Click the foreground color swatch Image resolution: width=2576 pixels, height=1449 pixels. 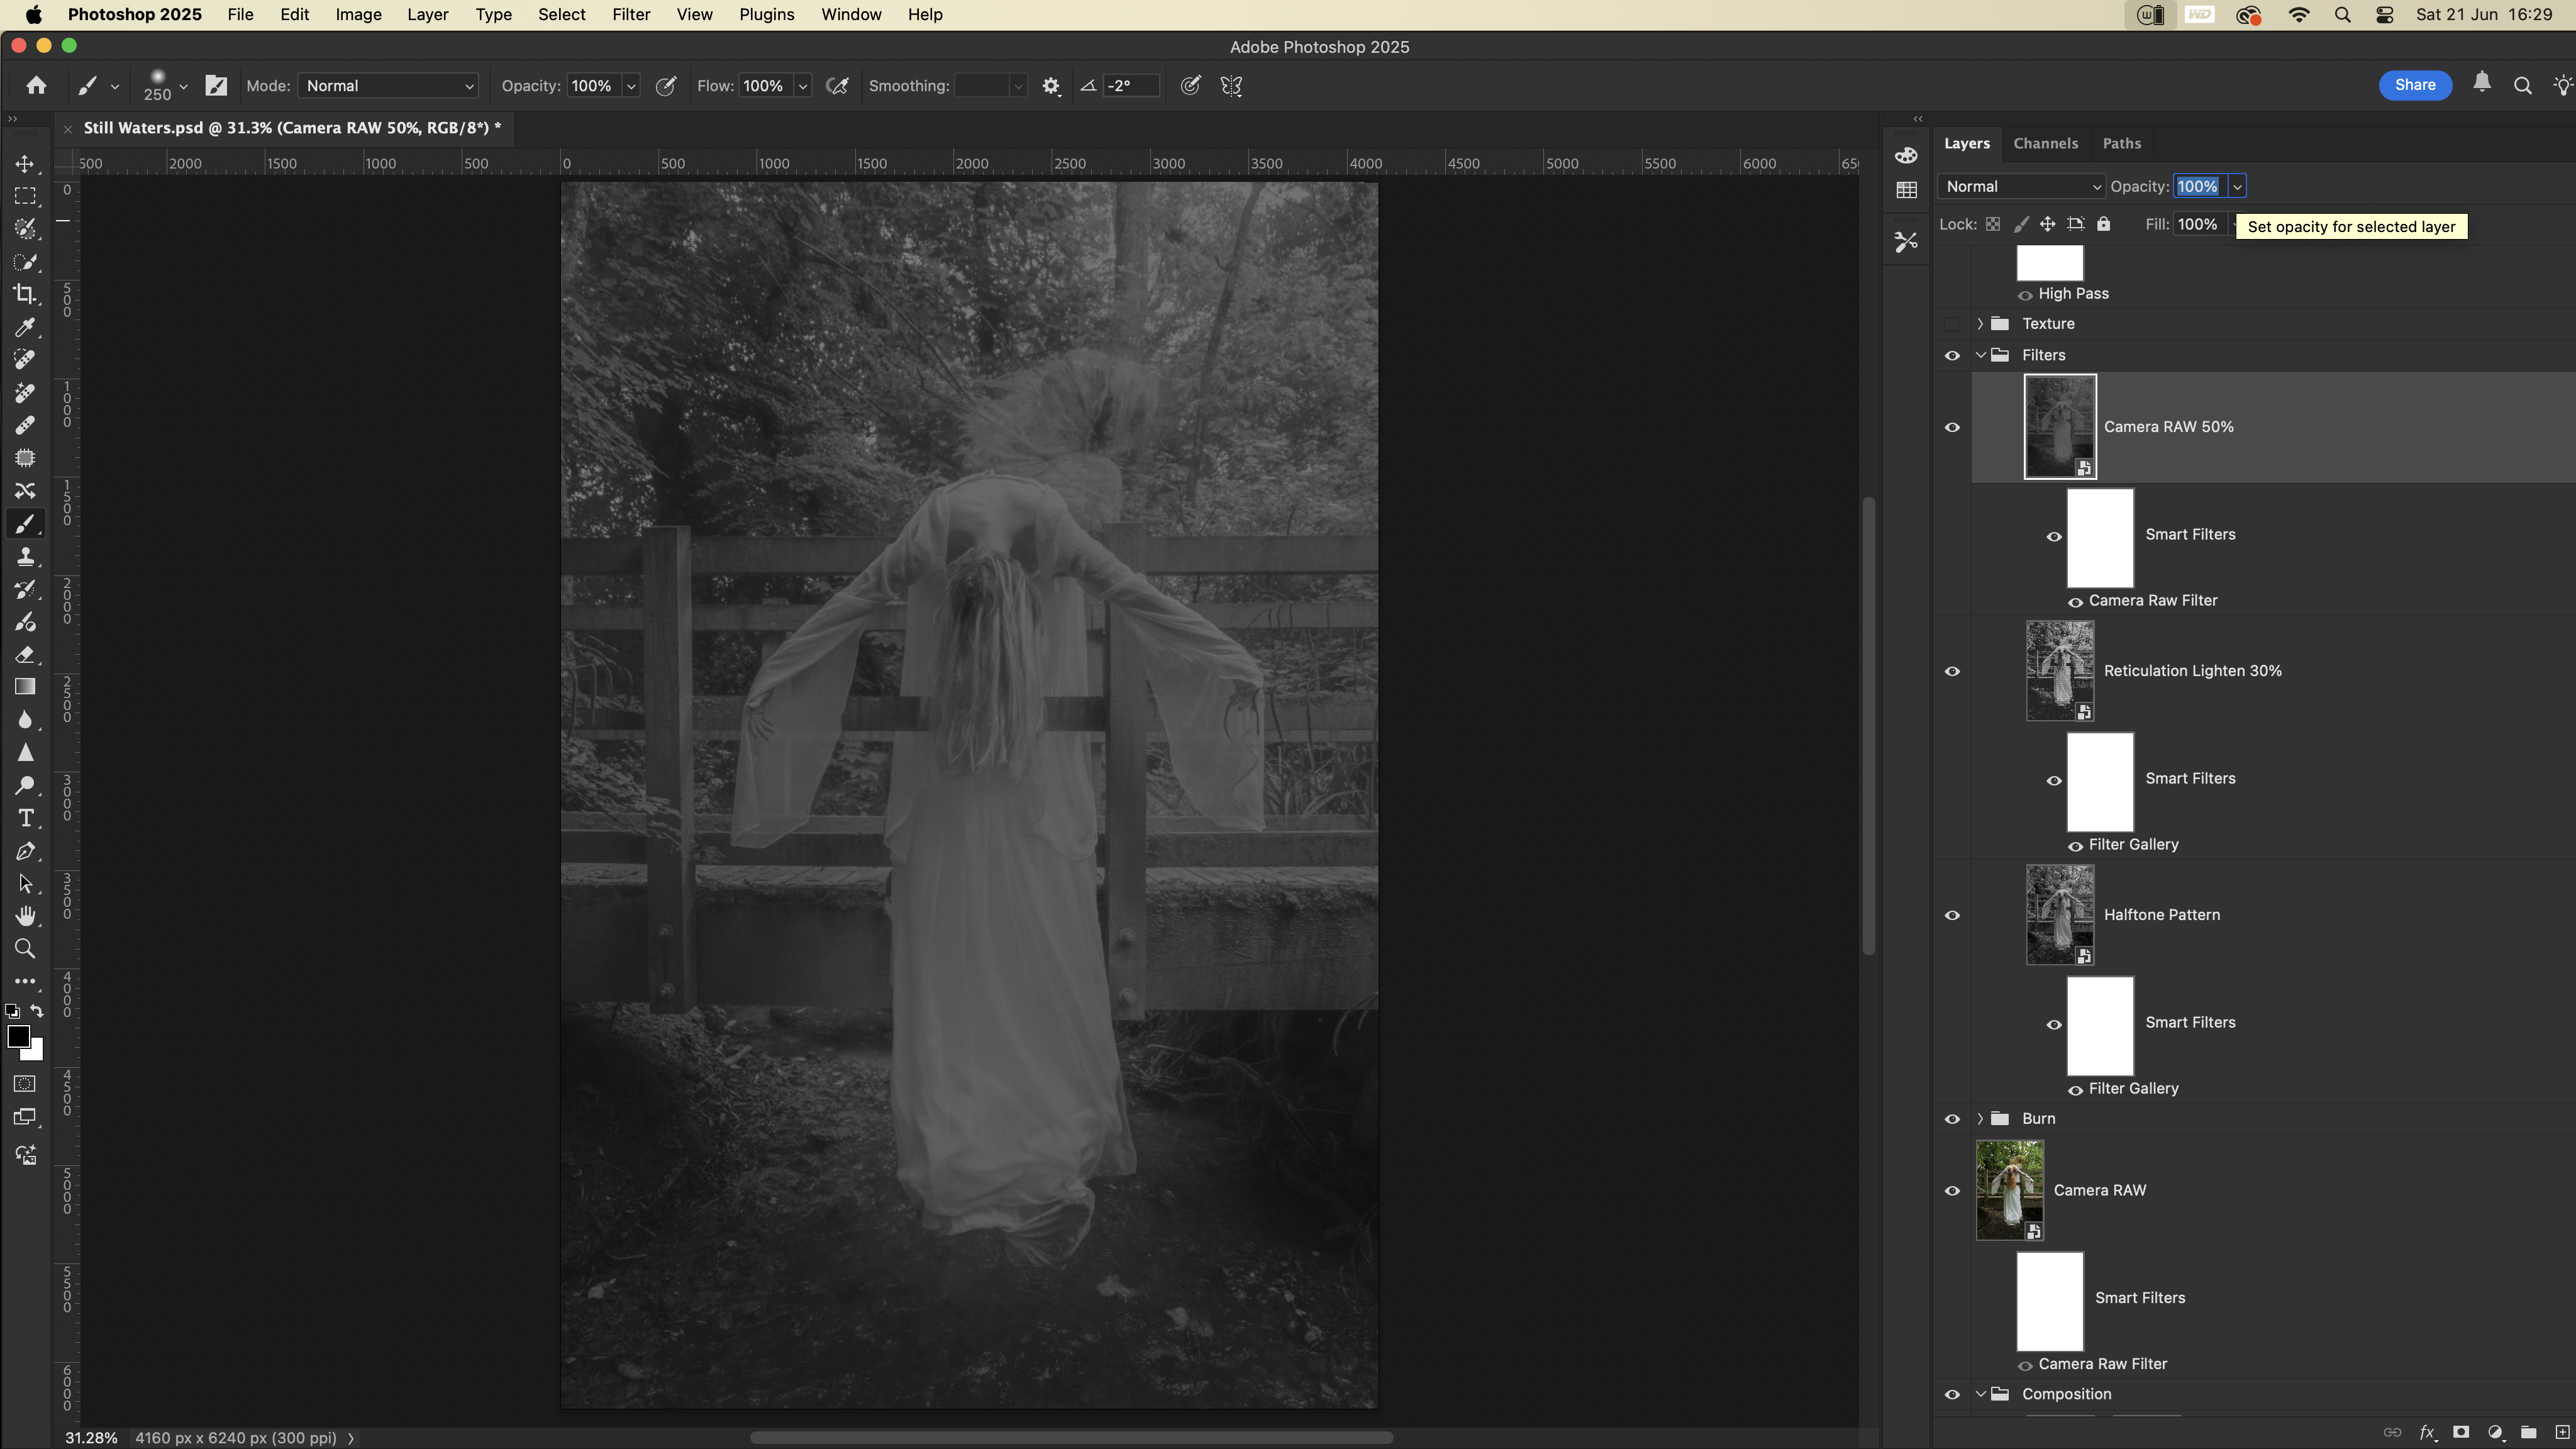17,1036
